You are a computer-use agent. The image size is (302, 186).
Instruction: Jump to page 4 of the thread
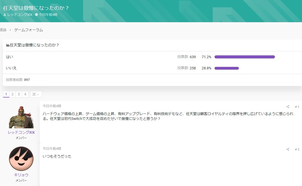click(25, 94)
